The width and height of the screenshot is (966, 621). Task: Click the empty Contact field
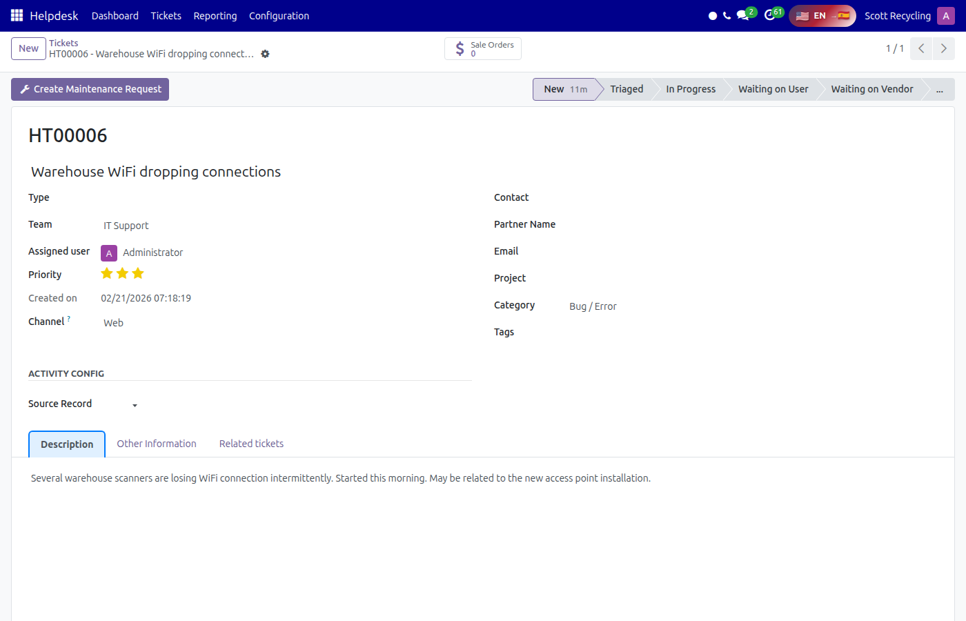(752, 199)
